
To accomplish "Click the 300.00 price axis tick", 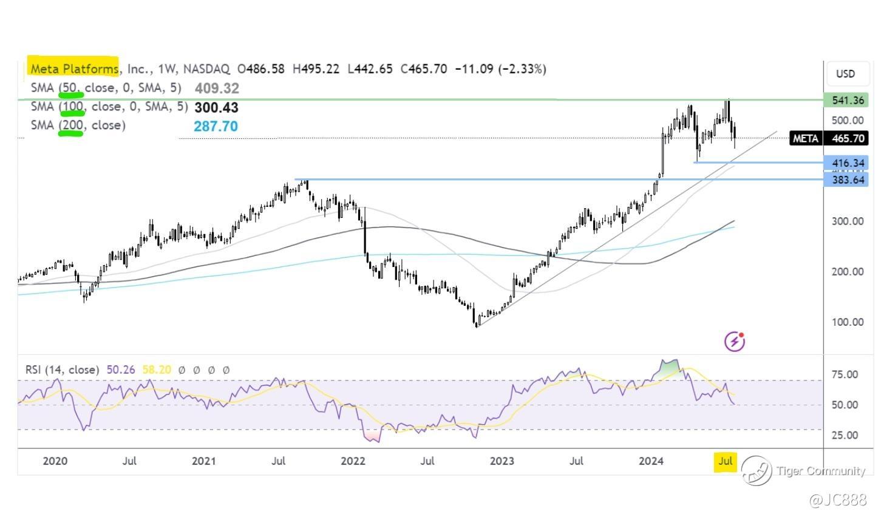I will click(x=848, y=221).
